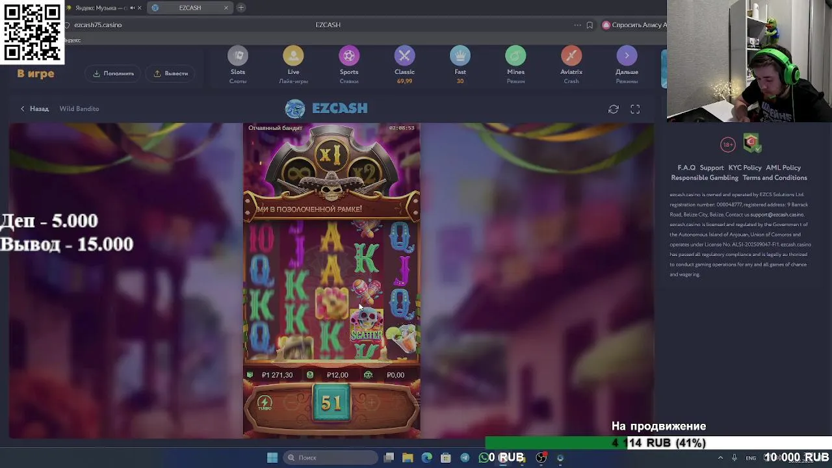Click the ezcash75.casino address bar
This screenshot has width=832, height=468.
click(98, 25)
